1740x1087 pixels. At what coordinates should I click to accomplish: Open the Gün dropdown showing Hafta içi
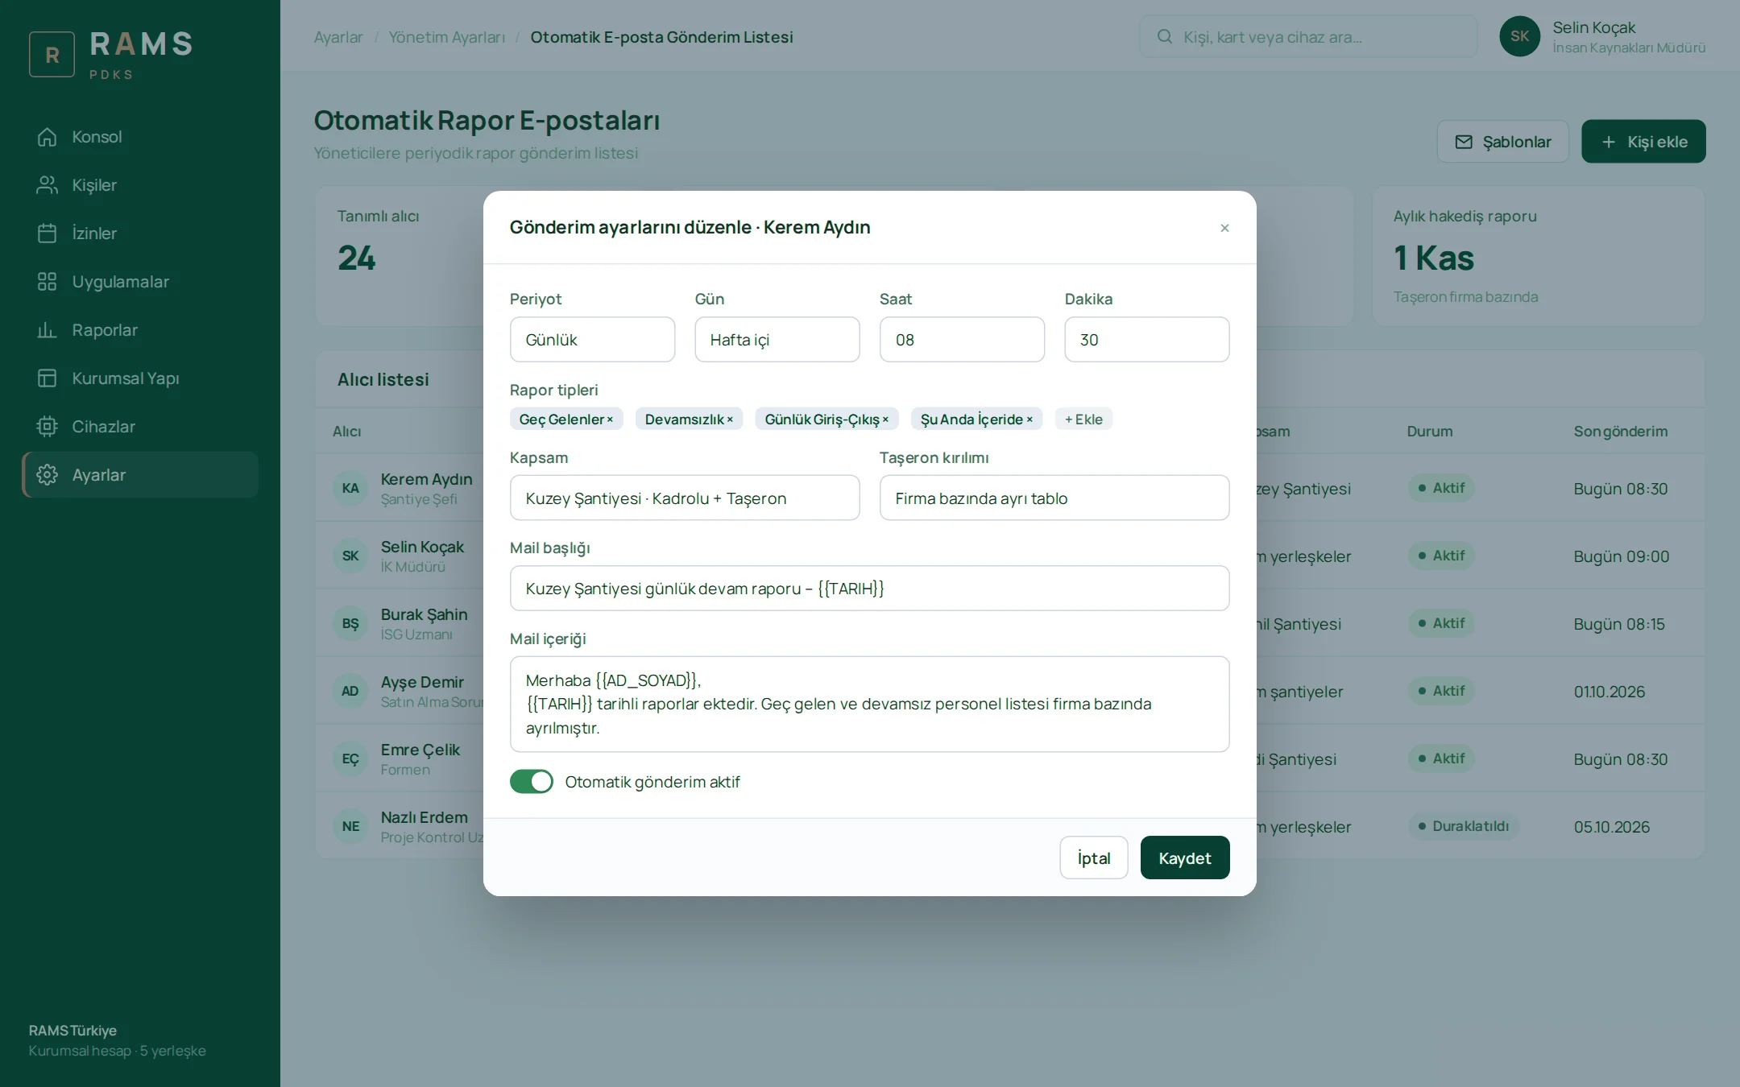point(777,340)
